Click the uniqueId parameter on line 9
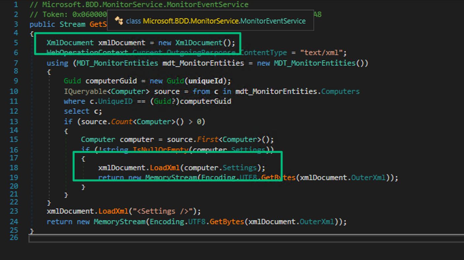 [205, 81]
